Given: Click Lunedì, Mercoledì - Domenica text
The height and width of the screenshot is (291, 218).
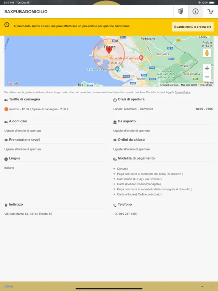Looking at the screenshot, I should (x=133, y=109).
